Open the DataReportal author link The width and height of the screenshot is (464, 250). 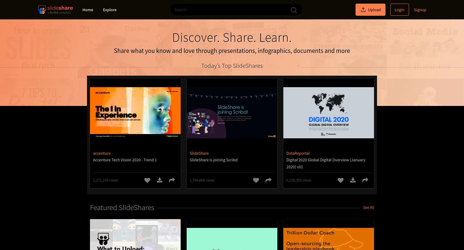(298, 153)
